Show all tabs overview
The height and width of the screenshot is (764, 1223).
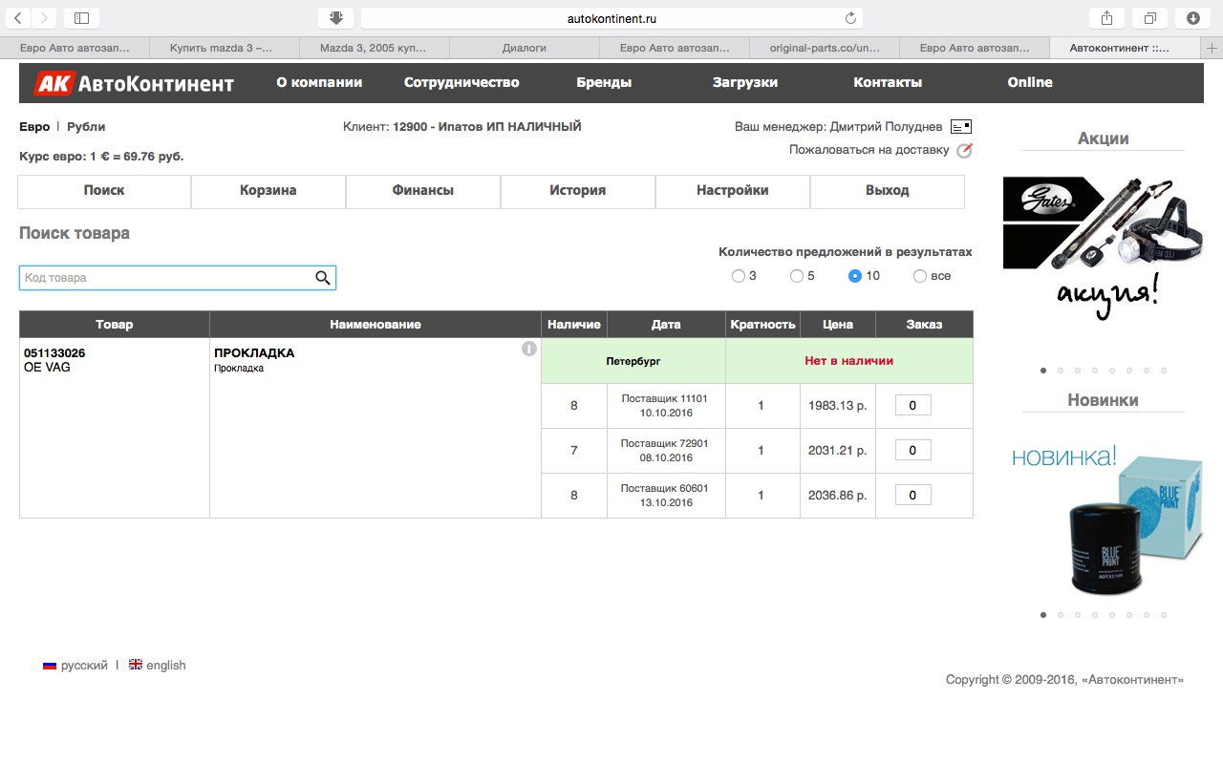pyautogui.click(x=1149, y=18)
